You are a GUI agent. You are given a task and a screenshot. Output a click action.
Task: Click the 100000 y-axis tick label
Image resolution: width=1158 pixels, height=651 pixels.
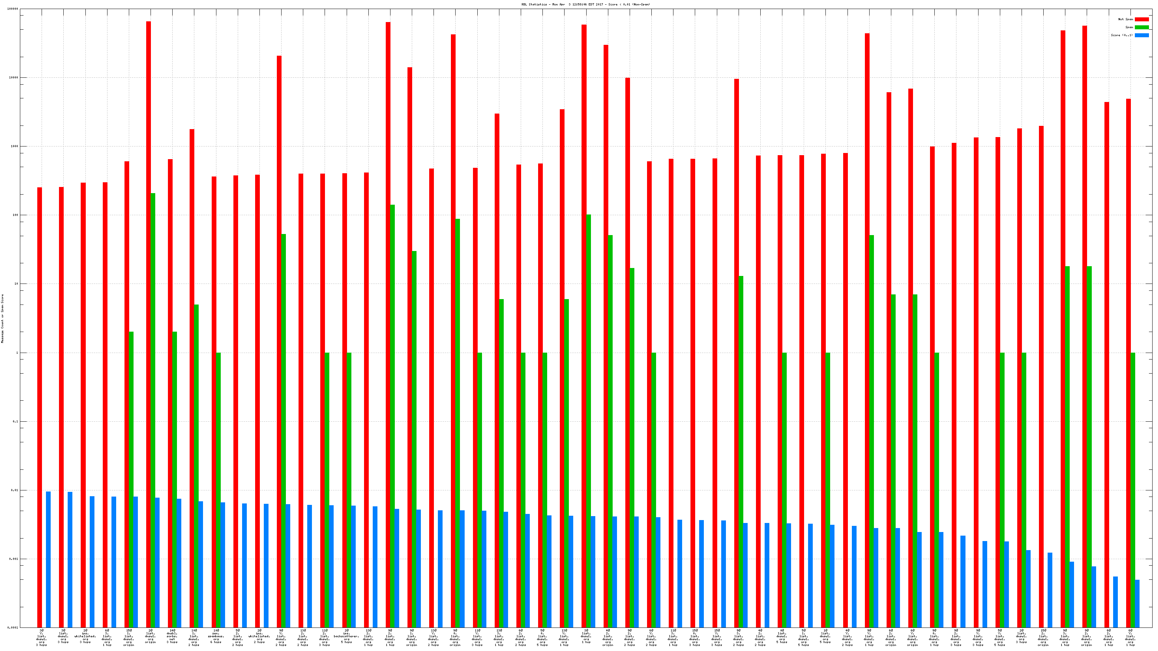click(x=13, y=9)
